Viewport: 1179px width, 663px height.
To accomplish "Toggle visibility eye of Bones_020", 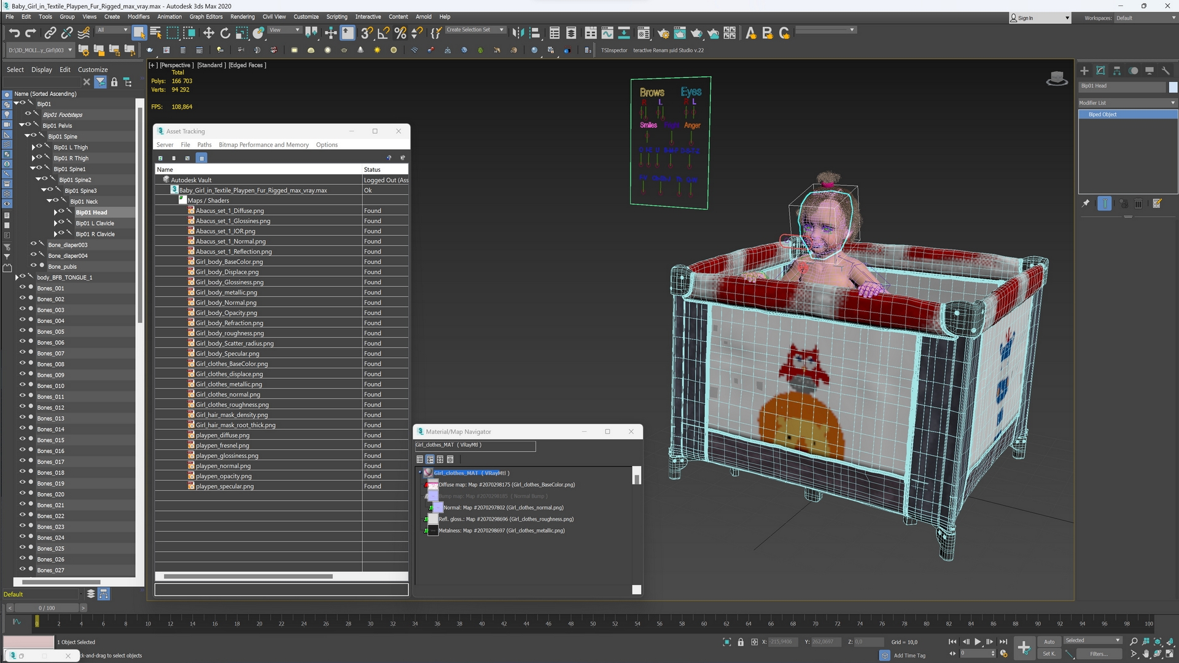I will 23,493.
